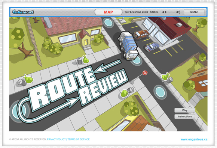The width and height of the screenshot is (217, 148).
Task: Click the blue car in the parking lot
Action: click(152, 47)
